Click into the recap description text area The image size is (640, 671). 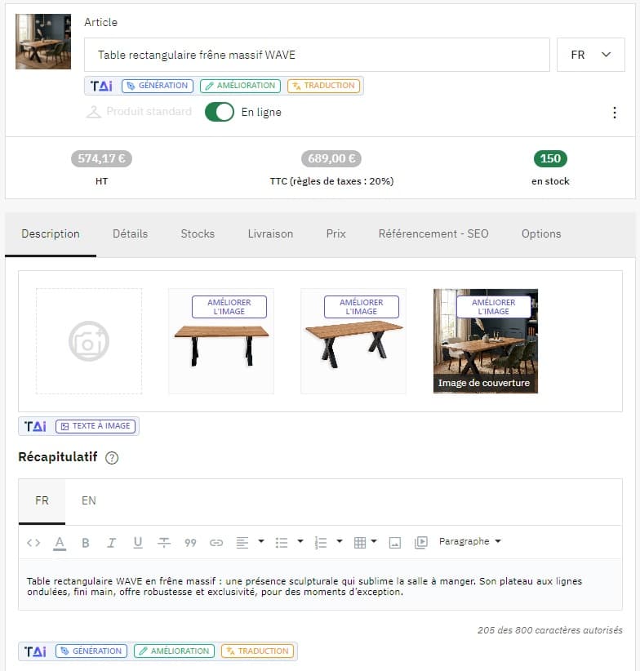[321, 584]
